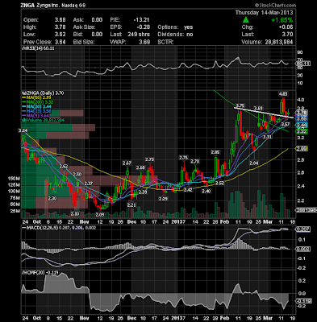Click the cyan MA(20) legend entry
Viewport: 317px width, 322px height.
click(x=37, y=107)
